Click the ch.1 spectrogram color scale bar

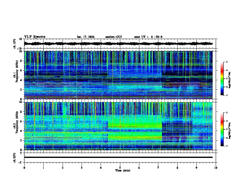(222, 79)
